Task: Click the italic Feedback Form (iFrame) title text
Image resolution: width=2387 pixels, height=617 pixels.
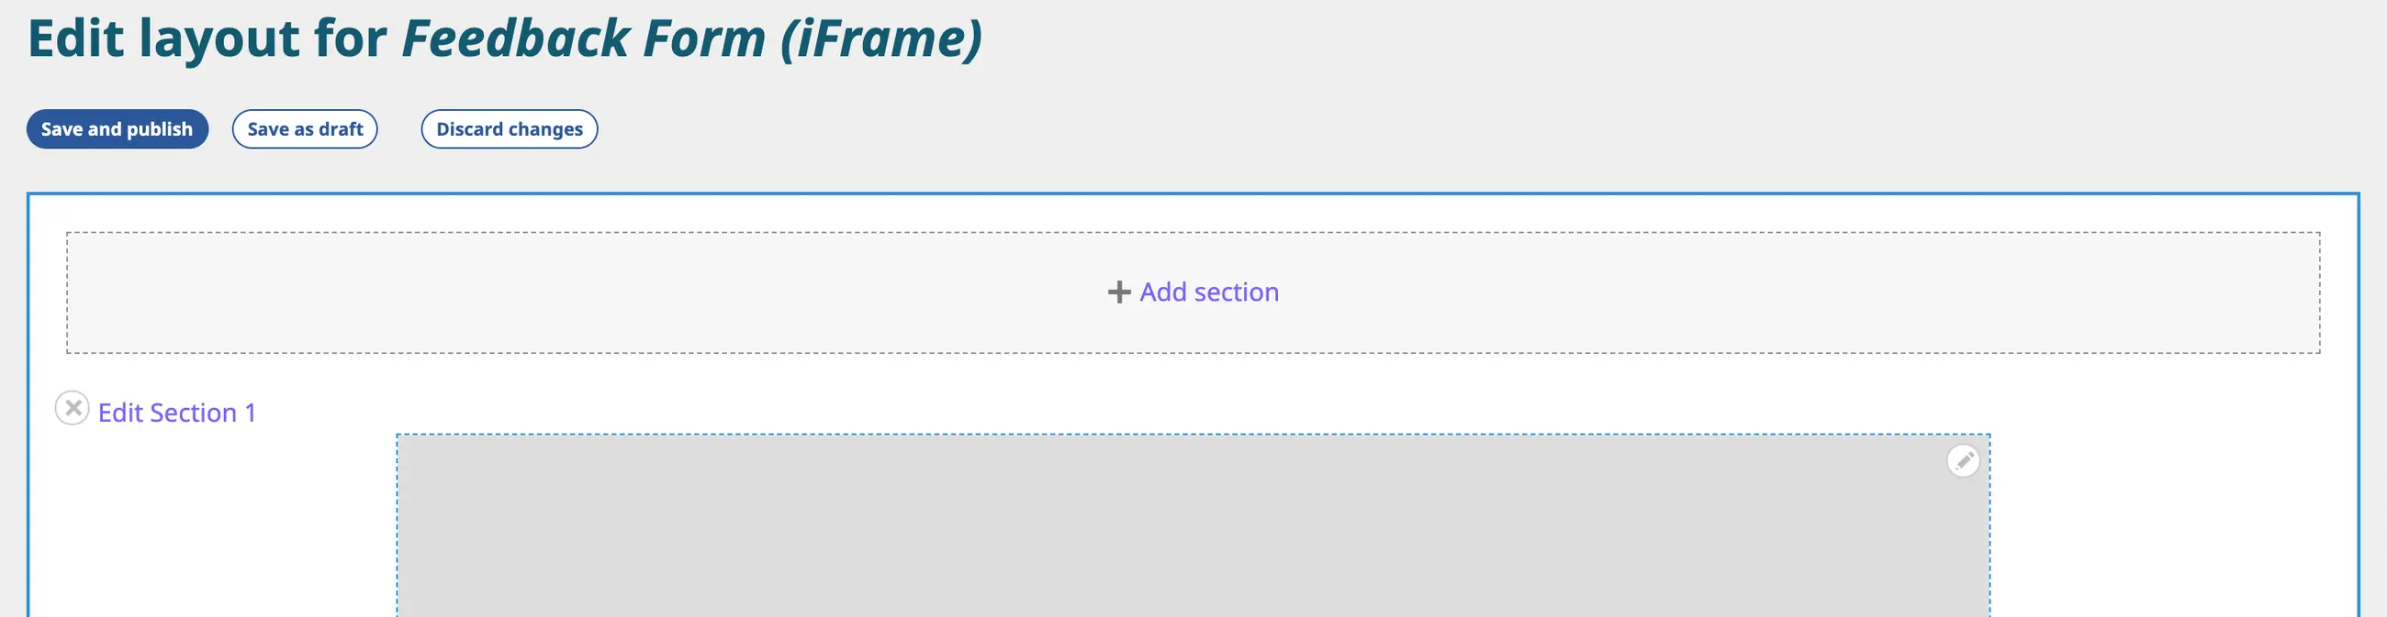Action: click(x=691, y=39)
